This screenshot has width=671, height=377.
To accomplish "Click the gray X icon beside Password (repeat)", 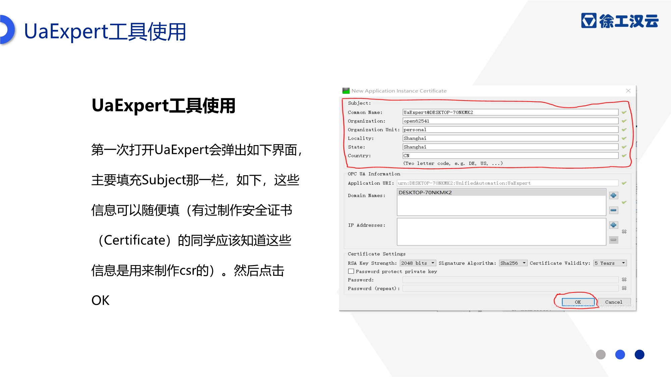I will [624, 288].
